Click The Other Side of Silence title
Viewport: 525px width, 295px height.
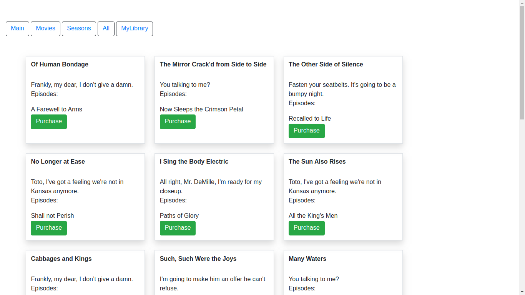[326, 65]
